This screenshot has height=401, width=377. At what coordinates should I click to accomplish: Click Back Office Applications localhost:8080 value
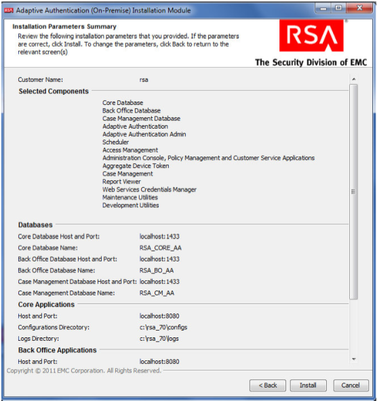coord(159,362)
